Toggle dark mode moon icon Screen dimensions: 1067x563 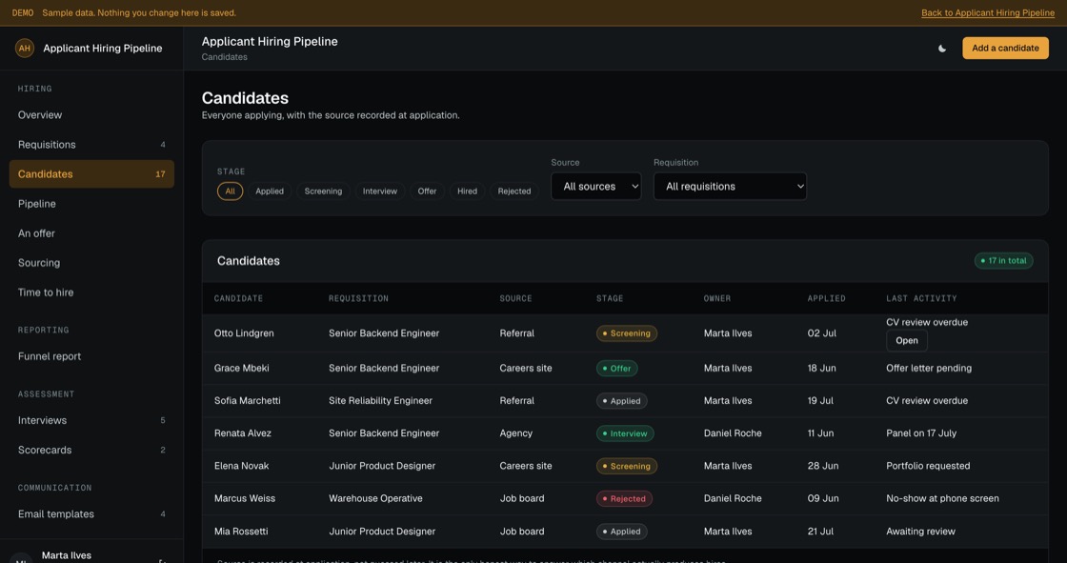[942, 49]
